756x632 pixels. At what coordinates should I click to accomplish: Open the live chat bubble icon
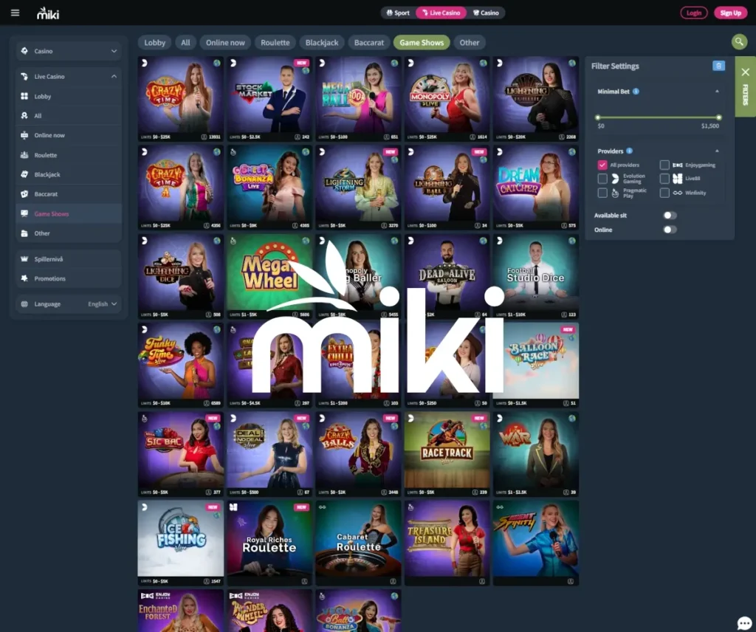tap(744, 622)
